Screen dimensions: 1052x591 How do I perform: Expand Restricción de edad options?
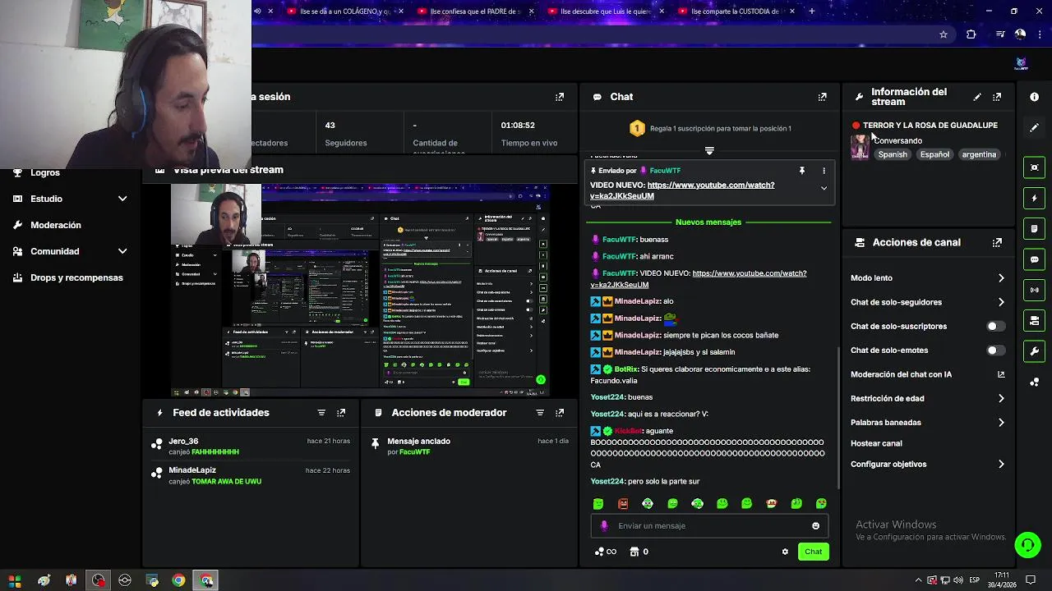point(1001,399)
